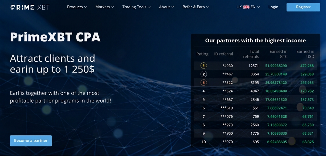Image resolution: width=326 pixels, height=156 pixels.
Task: Open the Trading Tools menu
Action: pyautogui.click(x=136, y=7)
